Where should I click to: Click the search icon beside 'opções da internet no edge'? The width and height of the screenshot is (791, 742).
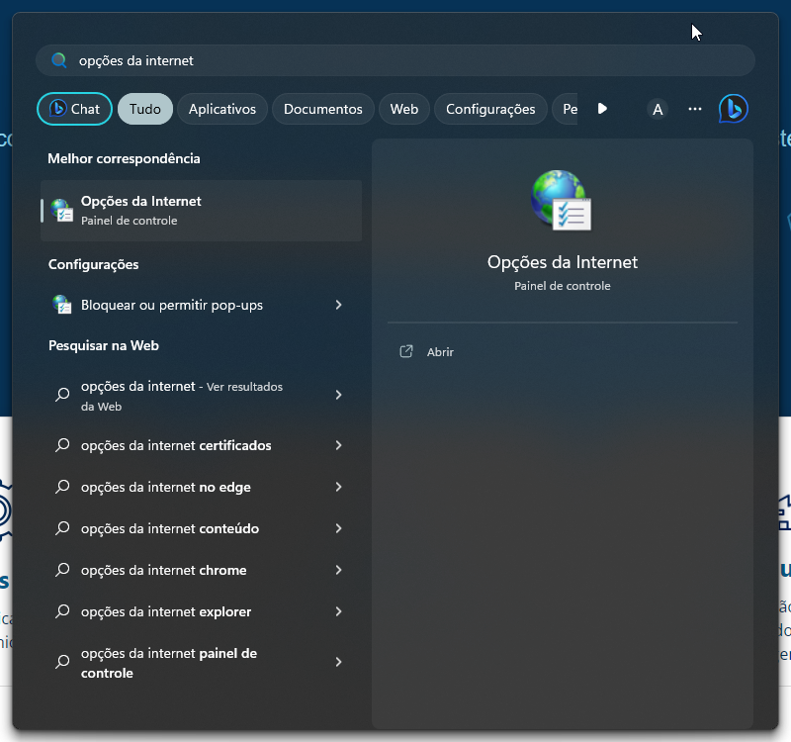[x=62, y=487]
